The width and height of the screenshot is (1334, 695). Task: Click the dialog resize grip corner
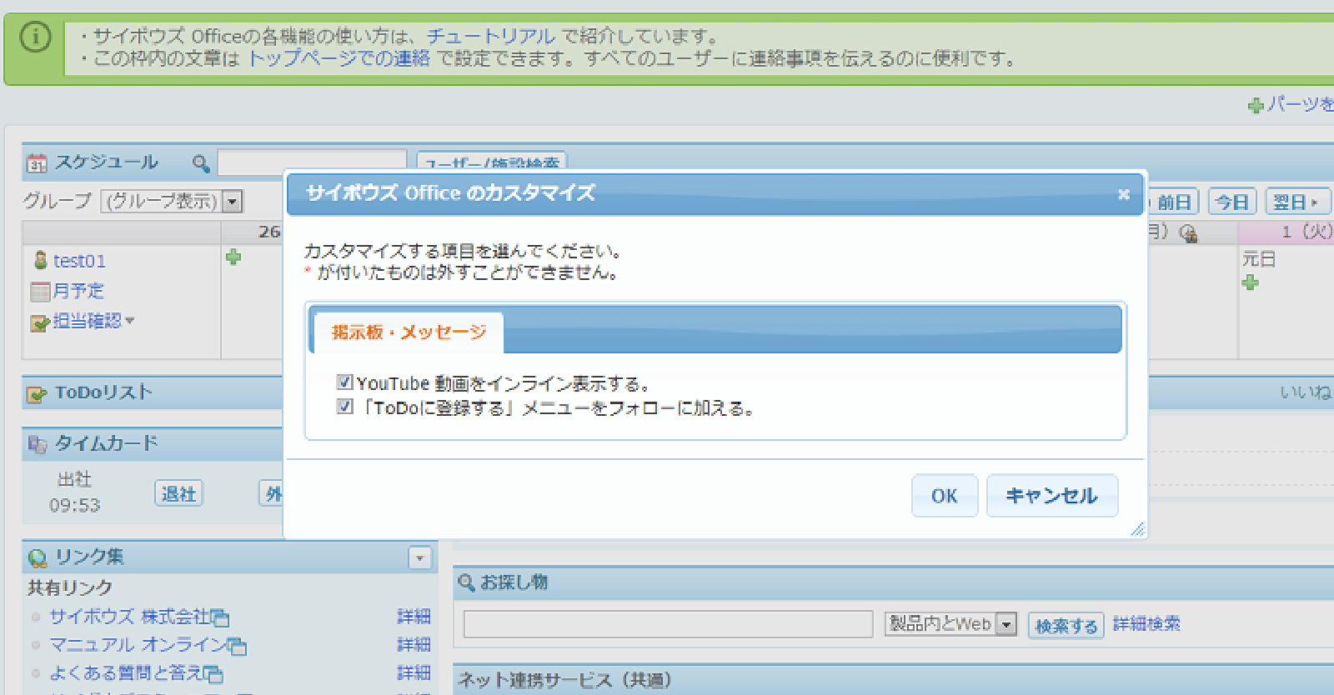click(1138, 529)
